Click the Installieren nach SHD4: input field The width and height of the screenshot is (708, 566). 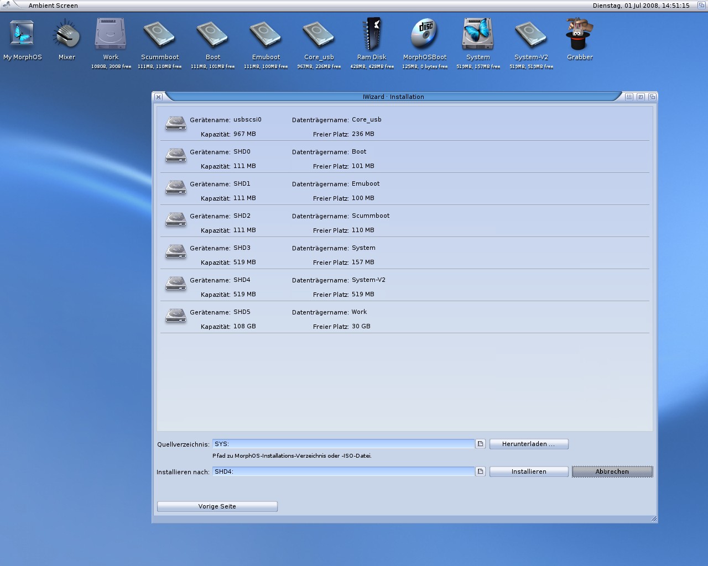coord(343,471)
